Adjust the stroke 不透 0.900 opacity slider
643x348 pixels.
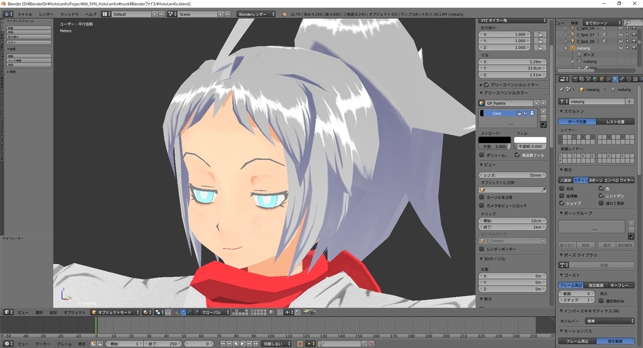click(x=495, y=146)
